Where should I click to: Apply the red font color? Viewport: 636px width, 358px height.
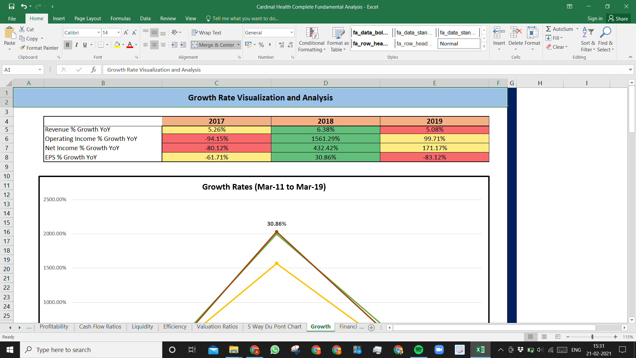coord(130,45)
